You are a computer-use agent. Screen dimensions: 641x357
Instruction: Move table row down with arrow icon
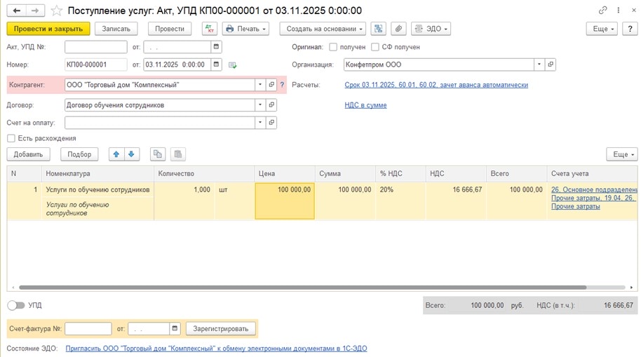pos(131,154)
